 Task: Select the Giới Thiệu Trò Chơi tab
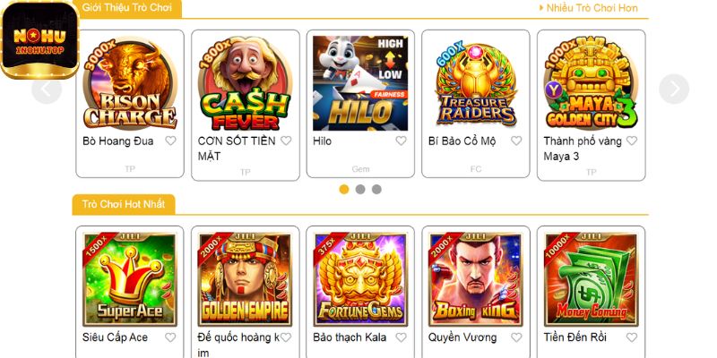tap(127, 8)
